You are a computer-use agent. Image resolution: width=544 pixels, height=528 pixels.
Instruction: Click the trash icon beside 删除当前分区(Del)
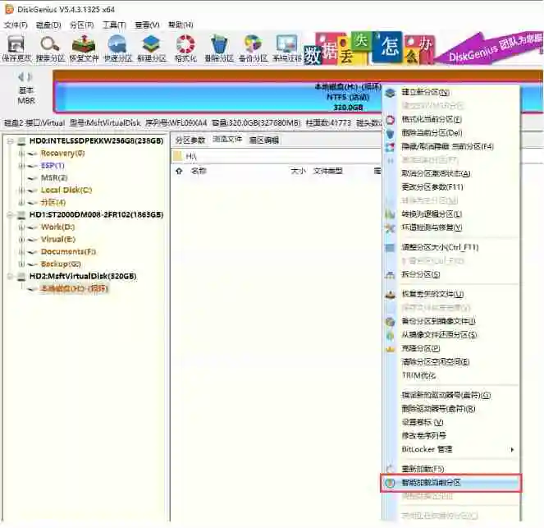391,133
